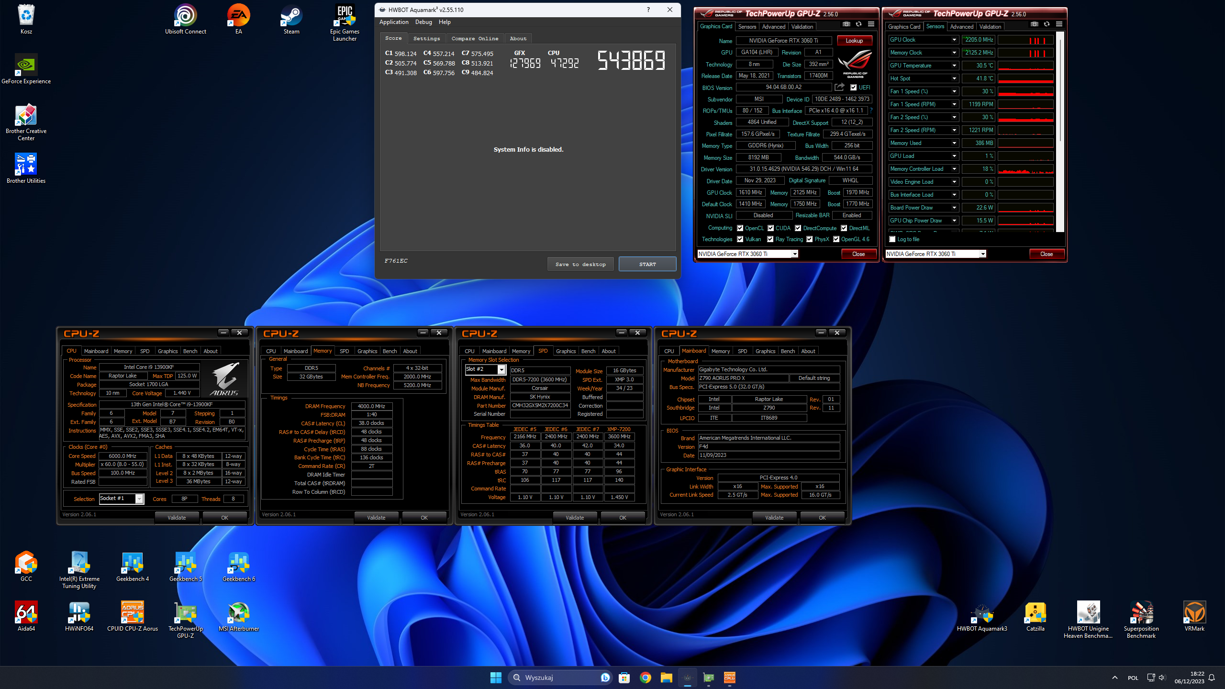Open the Kosz recycle bin desktop icon
The height and width of the screenshot is (689, 1225).
pyautogui.click(x=26, y=19)
